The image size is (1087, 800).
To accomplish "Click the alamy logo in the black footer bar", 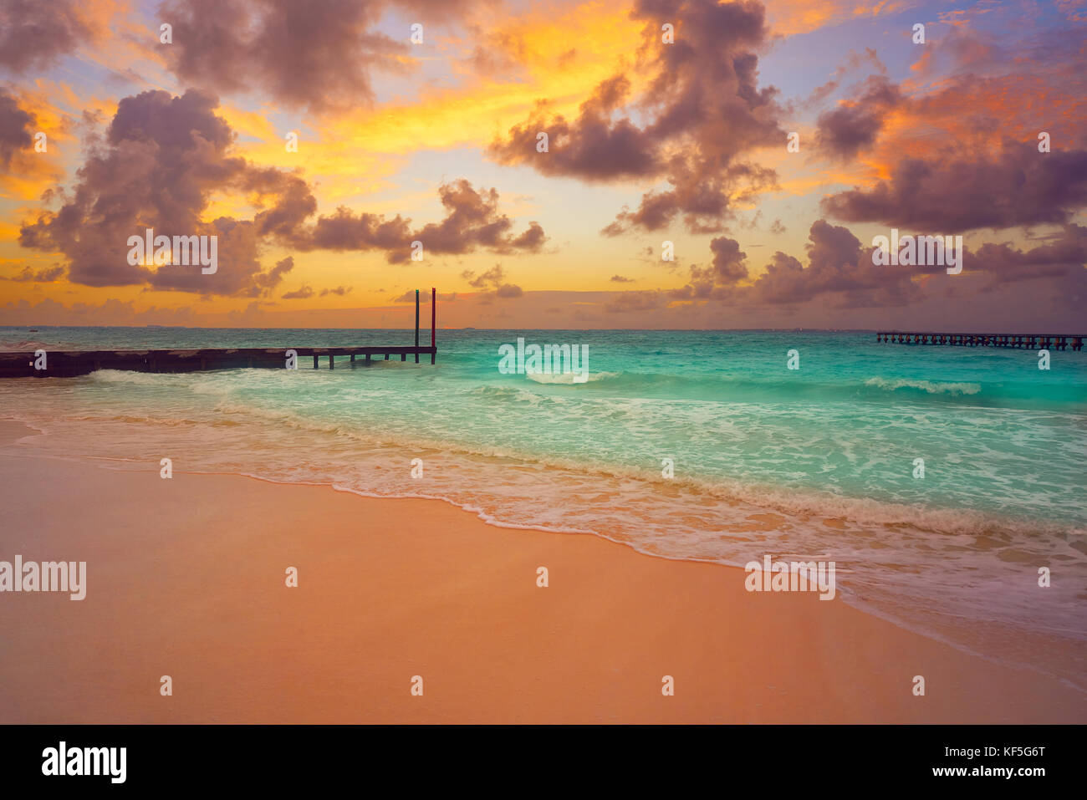I will coord(84,762).
